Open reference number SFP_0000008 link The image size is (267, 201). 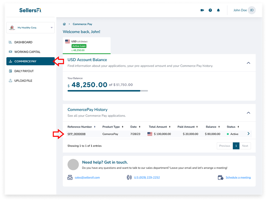tap(77, 134)
